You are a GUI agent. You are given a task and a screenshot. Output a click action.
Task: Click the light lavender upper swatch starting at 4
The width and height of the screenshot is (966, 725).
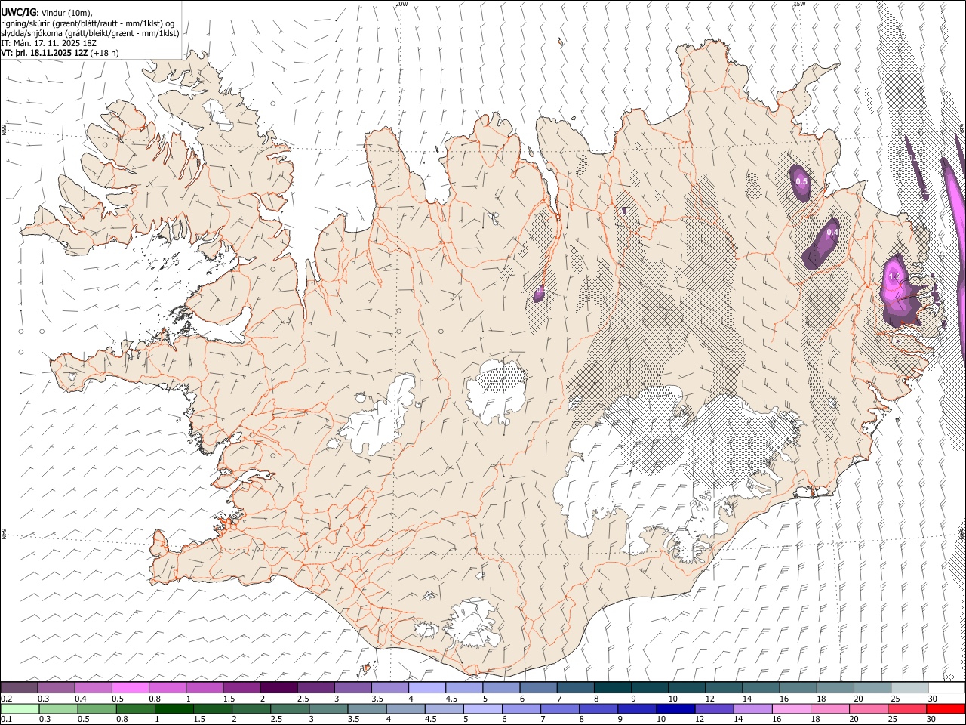point(427,687)
